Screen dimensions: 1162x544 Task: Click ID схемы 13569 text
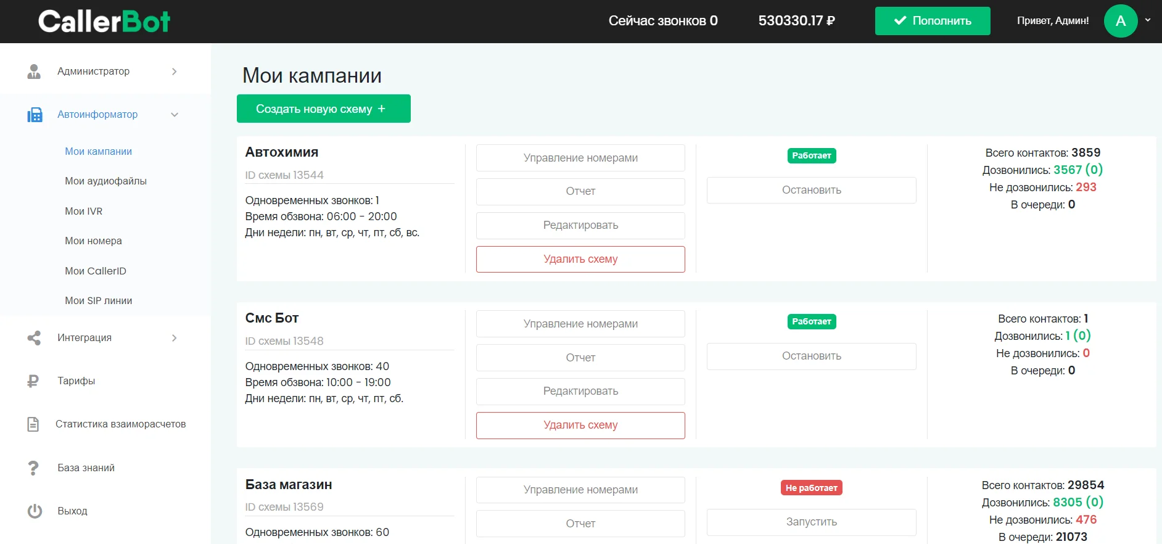tap(284, 507)
